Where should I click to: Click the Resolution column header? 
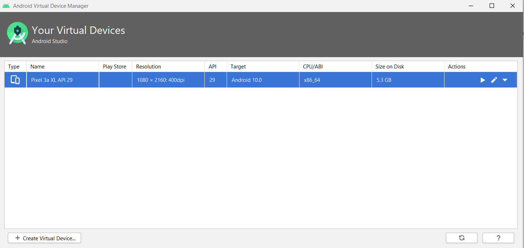click(149, 67)
